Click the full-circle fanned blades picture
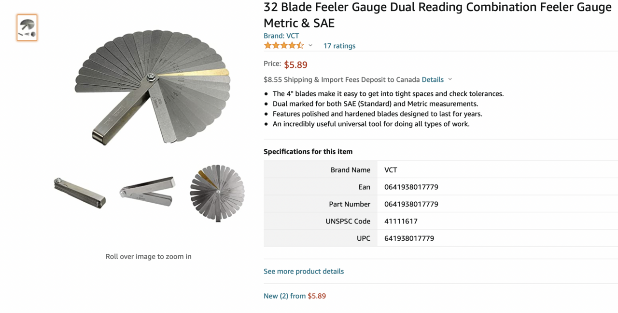Screen dimensions: 618x313 [217, 193]
